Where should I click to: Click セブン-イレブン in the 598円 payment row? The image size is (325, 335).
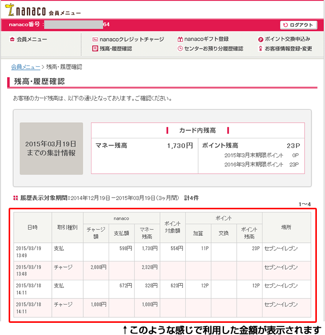(281, 248)
